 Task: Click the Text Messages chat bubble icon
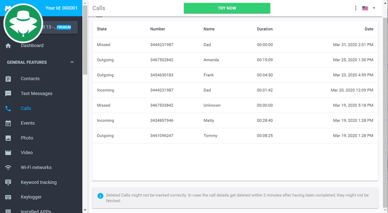(8, 94)
